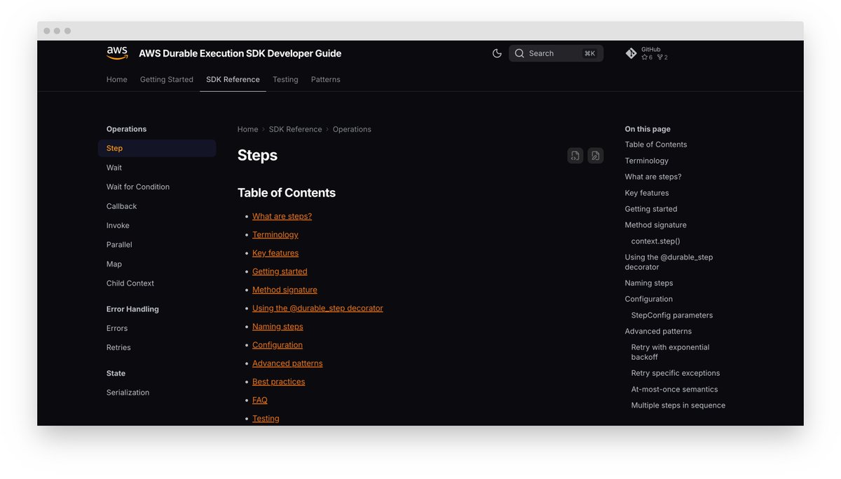
Task: Edit this page using the pencil-file icon
Action: [x=596, y=156]
